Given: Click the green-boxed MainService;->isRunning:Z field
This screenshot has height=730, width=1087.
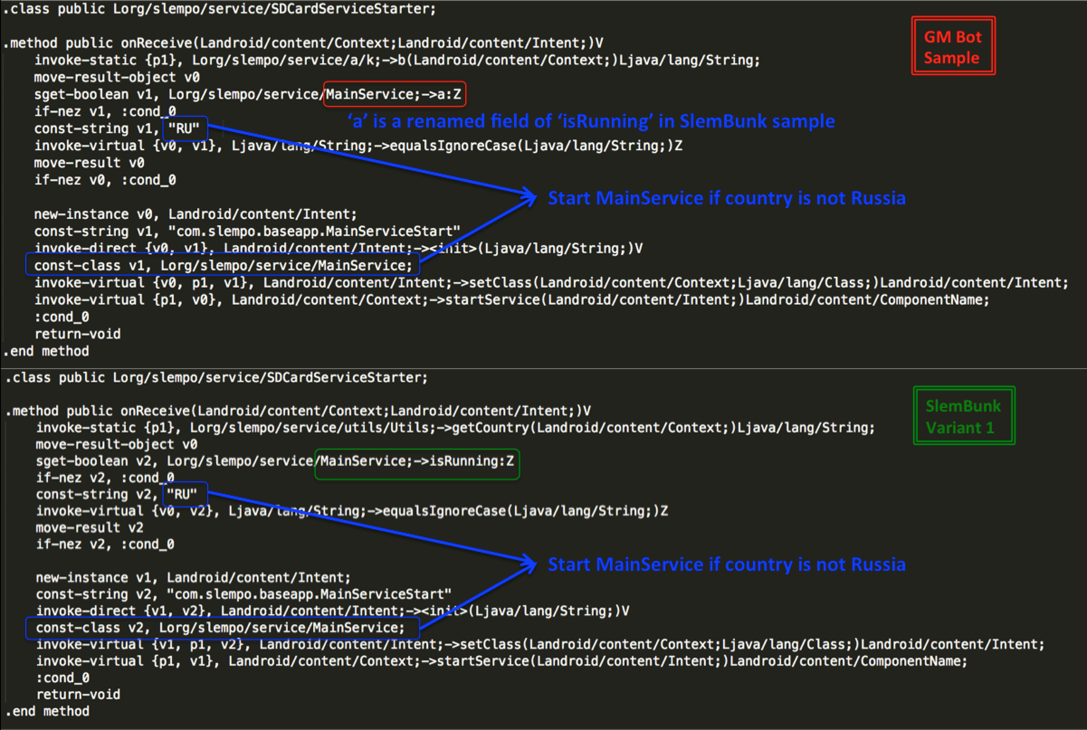Looking at the screenshot, I should (x=417, y=464).
